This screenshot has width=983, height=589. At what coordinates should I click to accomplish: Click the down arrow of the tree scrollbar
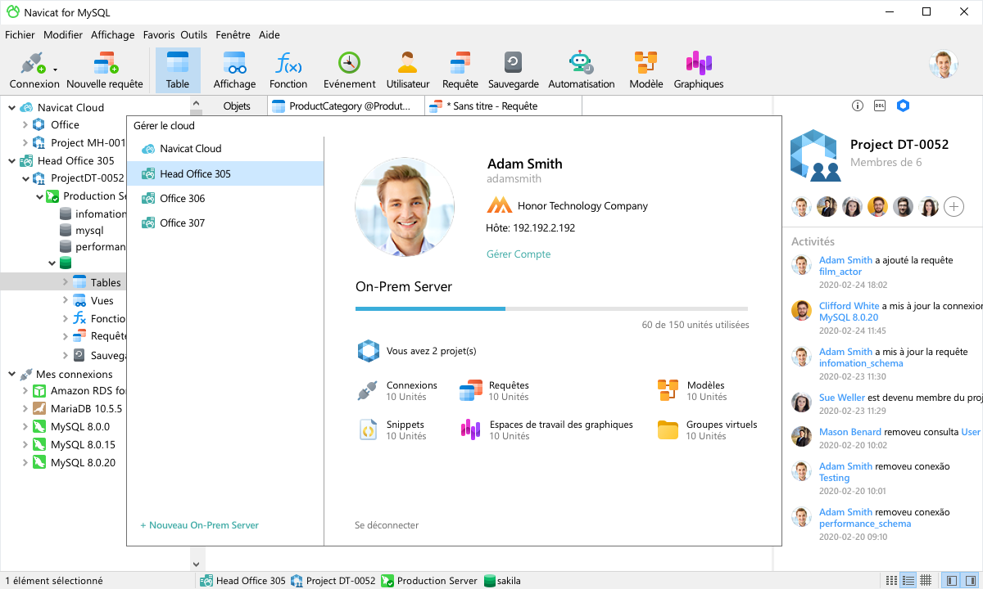click(196, 564)
